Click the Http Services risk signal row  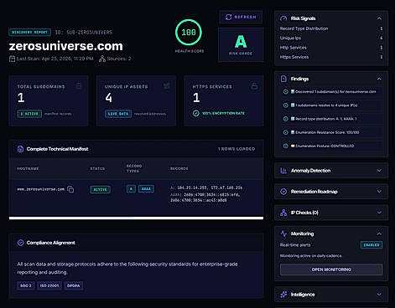(331, 48)
